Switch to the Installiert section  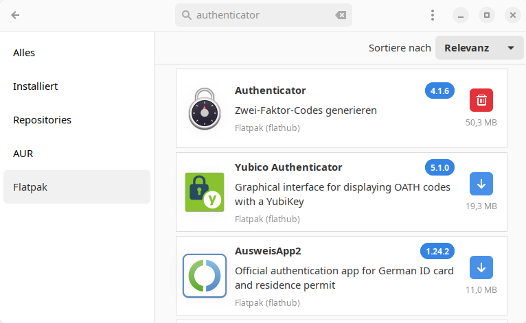[35, 86]
